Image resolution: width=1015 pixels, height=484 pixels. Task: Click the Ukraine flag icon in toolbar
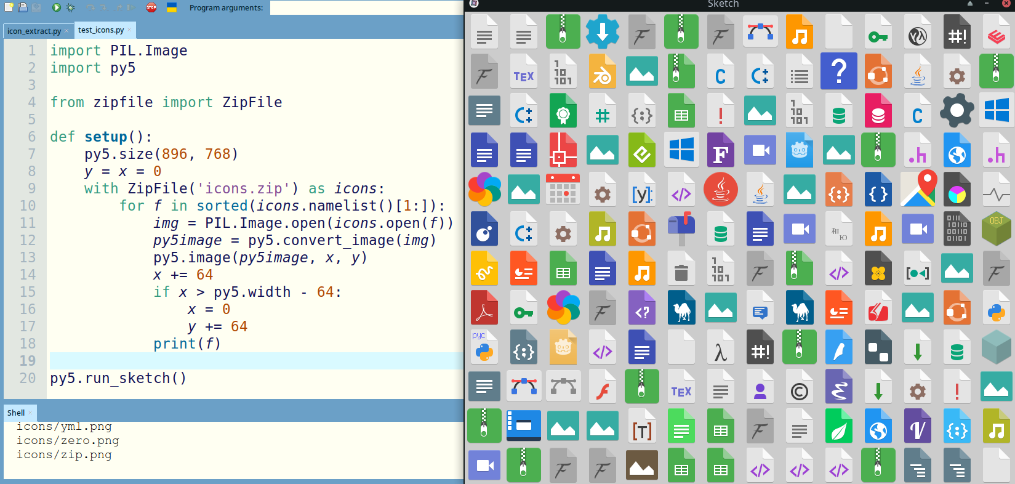point(172,7)
